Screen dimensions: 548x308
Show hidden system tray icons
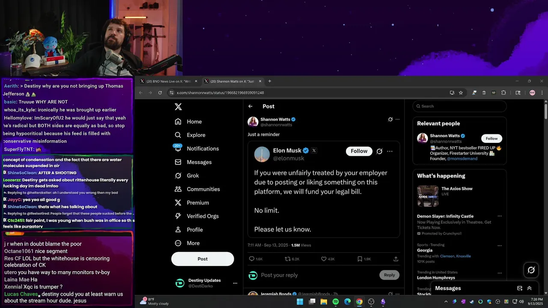446,302
